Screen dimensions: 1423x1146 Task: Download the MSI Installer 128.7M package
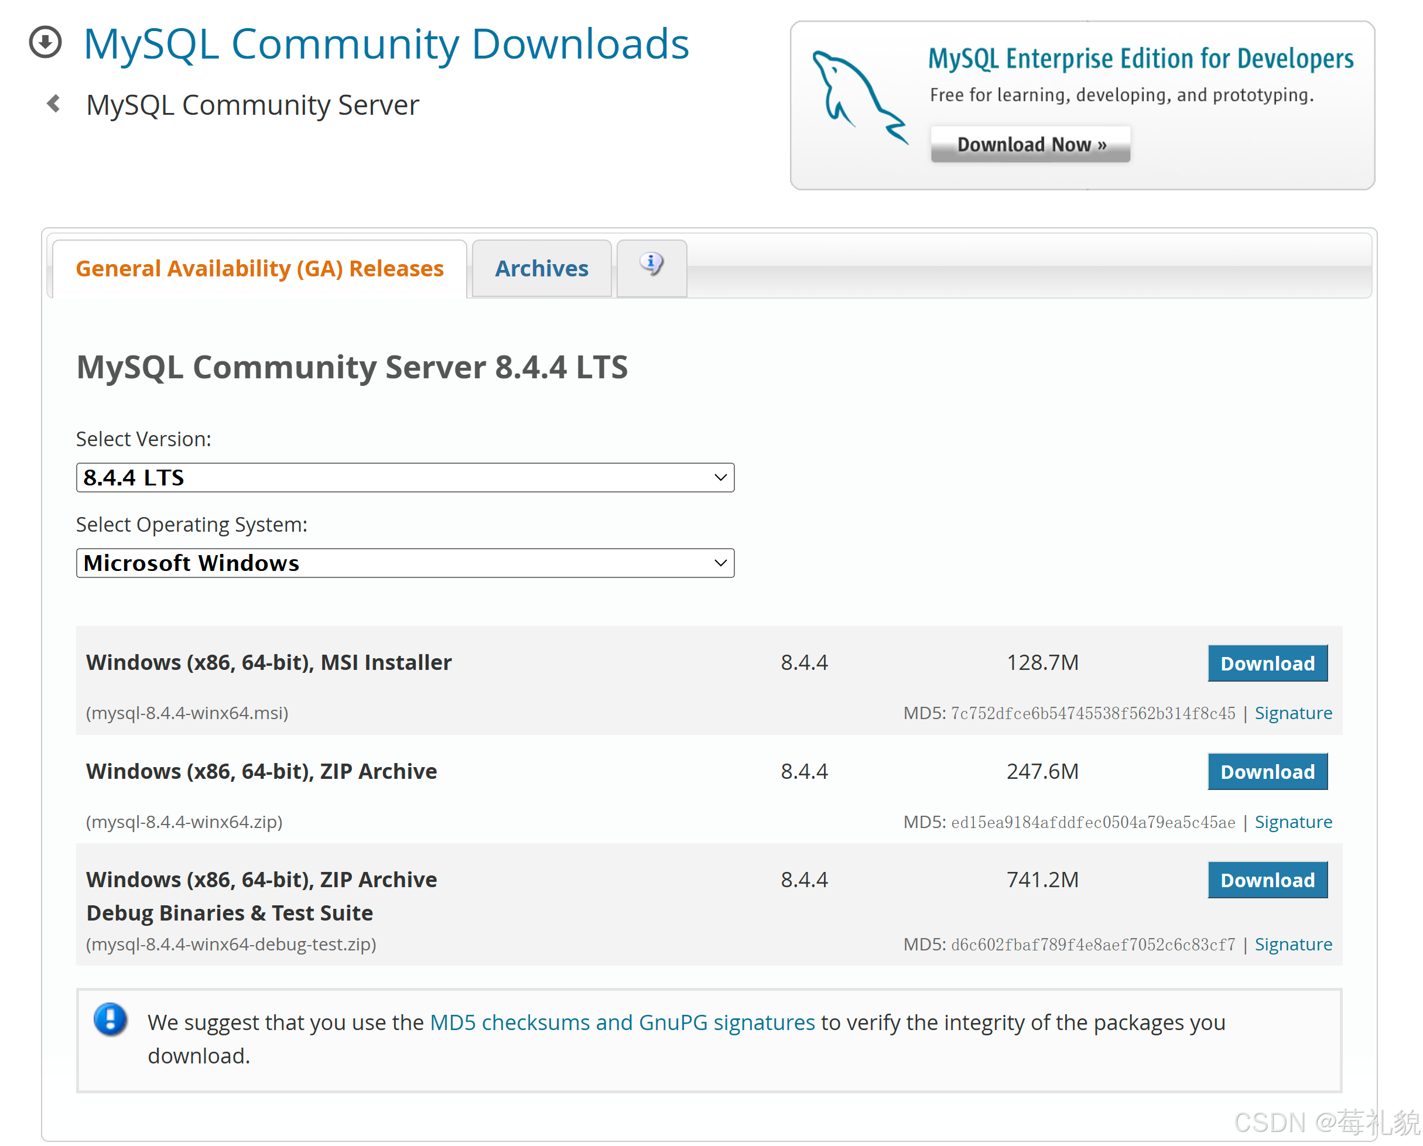pyautogui.click(x=1267, y=663)
